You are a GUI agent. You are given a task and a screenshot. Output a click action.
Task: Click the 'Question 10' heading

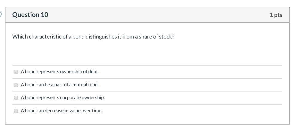pyautogui.click(x=30, y=15)
